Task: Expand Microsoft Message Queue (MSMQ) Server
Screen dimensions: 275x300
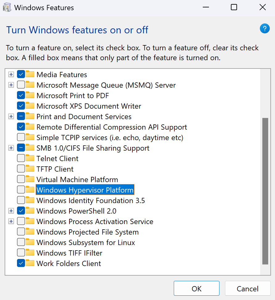Action: pyautogui.click(x=11, y=85)
